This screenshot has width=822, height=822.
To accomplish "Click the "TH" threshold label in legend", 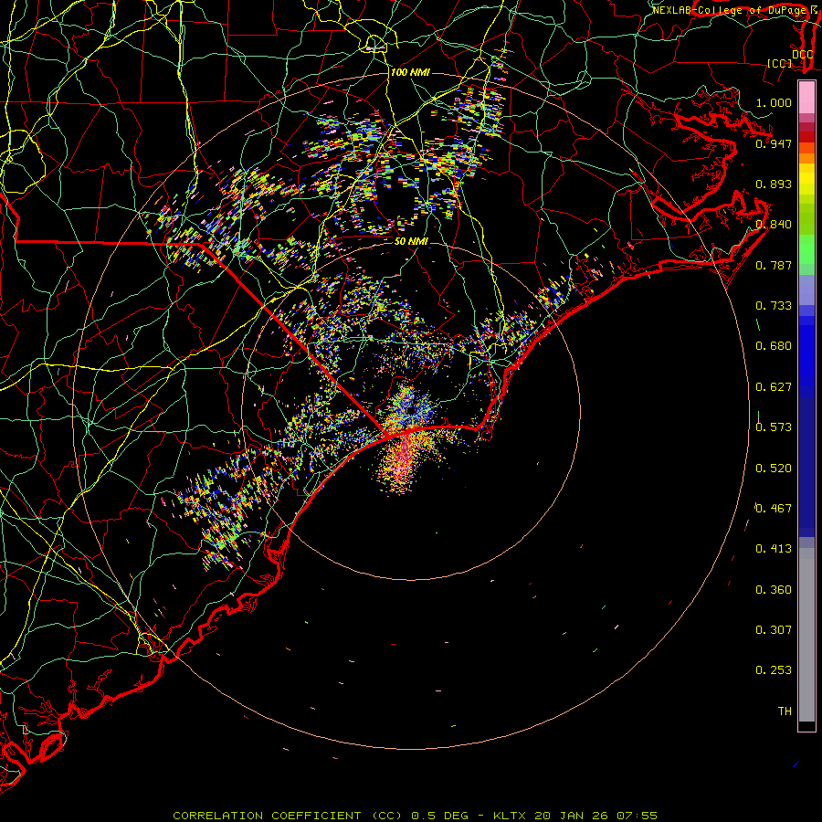I will pos(785,711).
